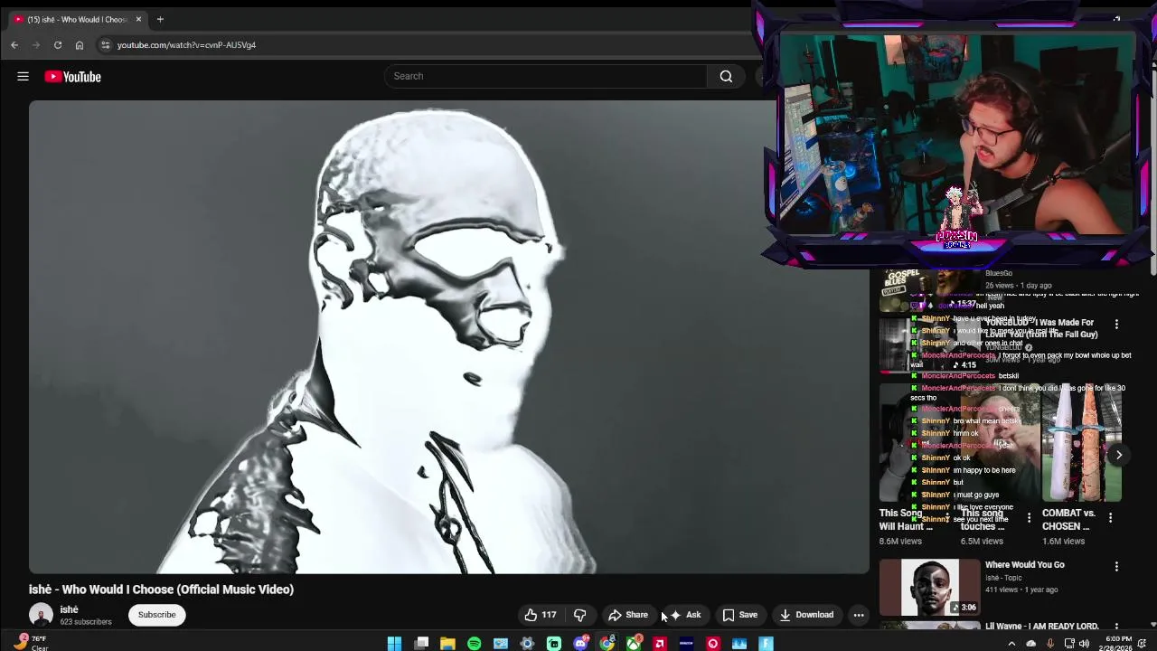Show hidden system tray icons

point(1011,644)
